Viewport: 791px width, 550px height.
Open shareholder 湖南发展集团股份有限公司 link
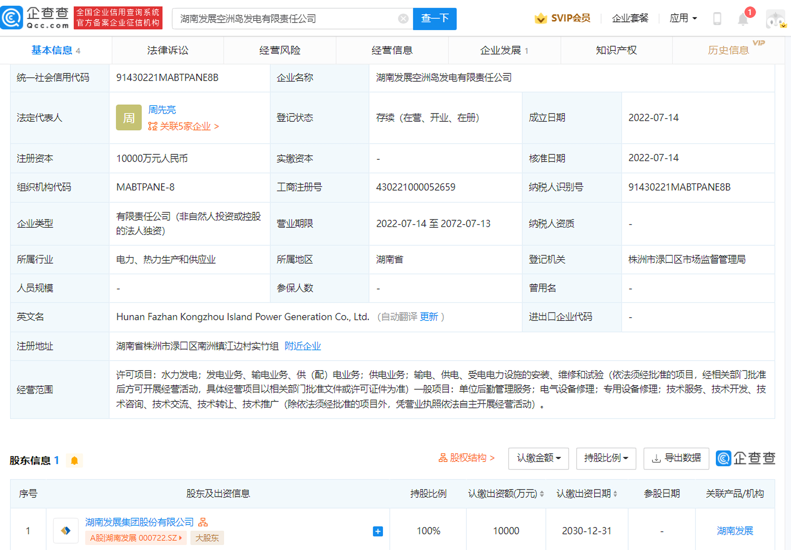point(139,522)
